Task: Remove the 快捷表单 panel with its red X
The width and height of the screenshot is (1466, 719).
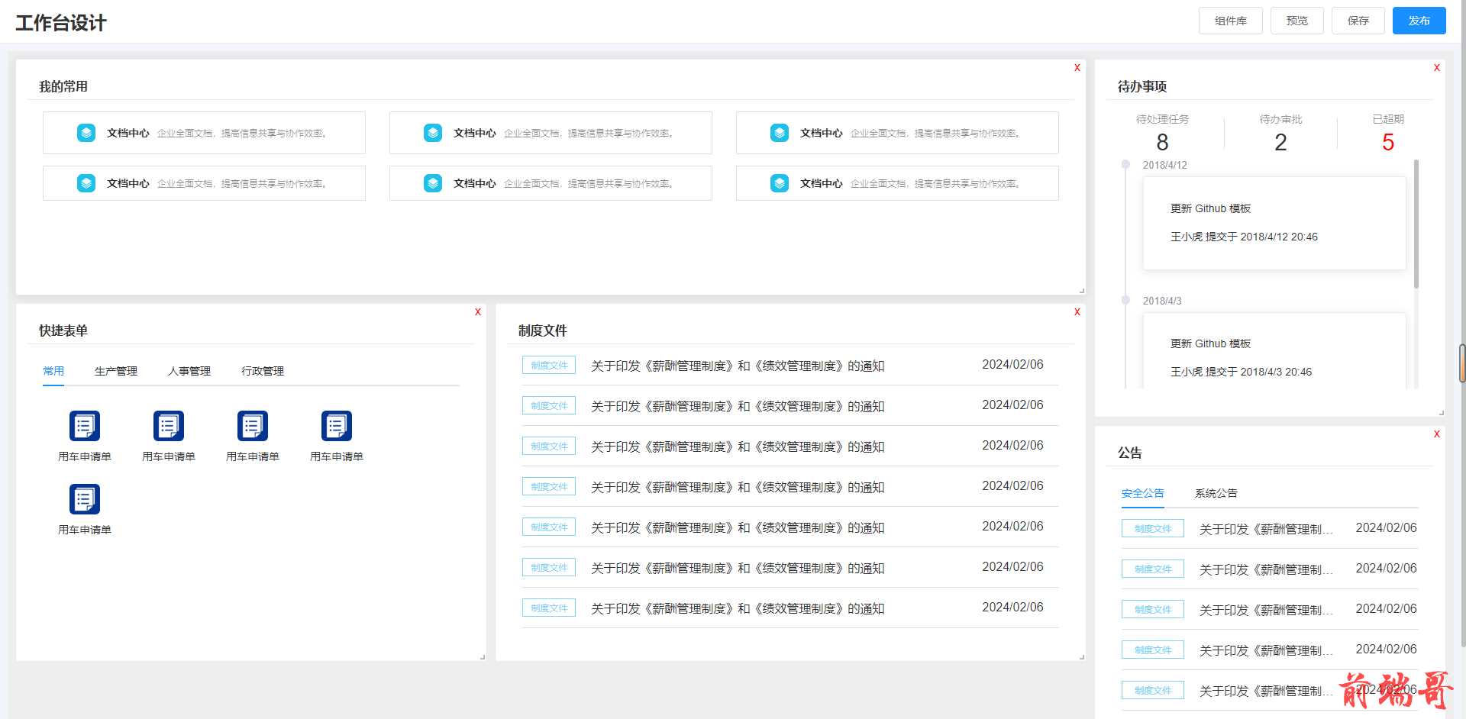Action: [478, 312]
